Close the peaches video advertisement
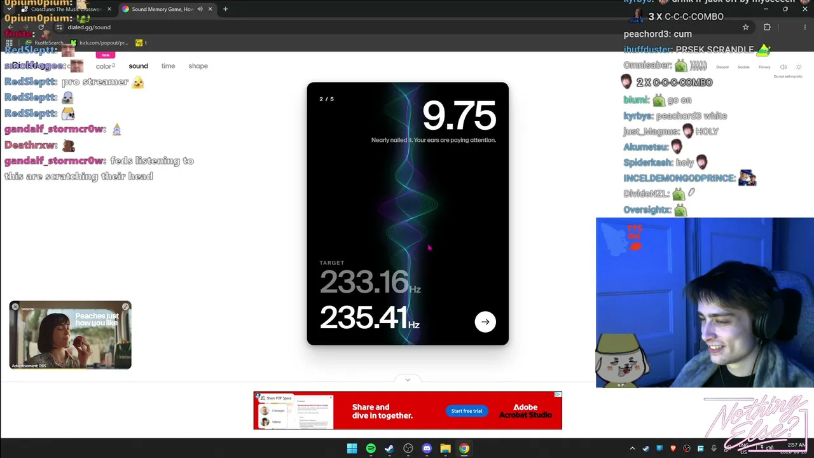This screenshot has width=814, height=458. pyautogui.click(x=15, y=307)
